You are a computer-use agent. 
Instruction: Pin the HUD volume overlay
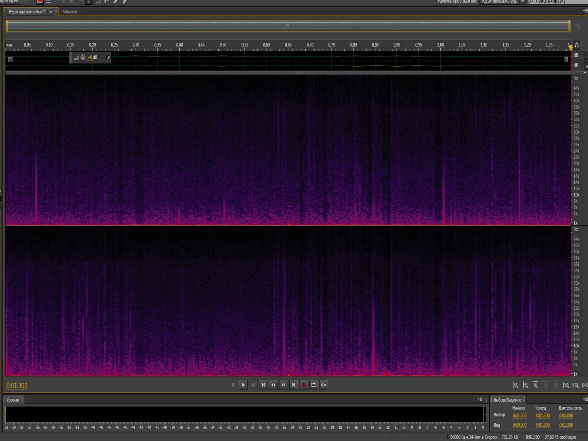click(108, 58)
